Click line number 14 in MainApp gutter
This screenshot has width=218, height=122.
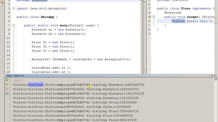tap(8, 55)
